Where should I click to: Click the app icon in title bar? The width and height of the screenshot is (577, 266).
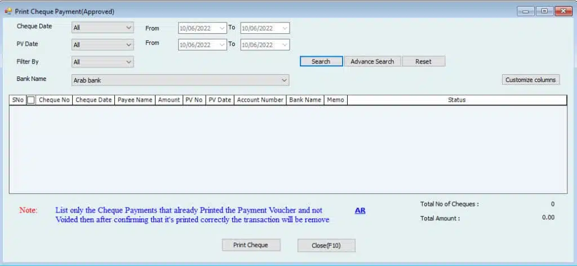(x=8, y=11)
